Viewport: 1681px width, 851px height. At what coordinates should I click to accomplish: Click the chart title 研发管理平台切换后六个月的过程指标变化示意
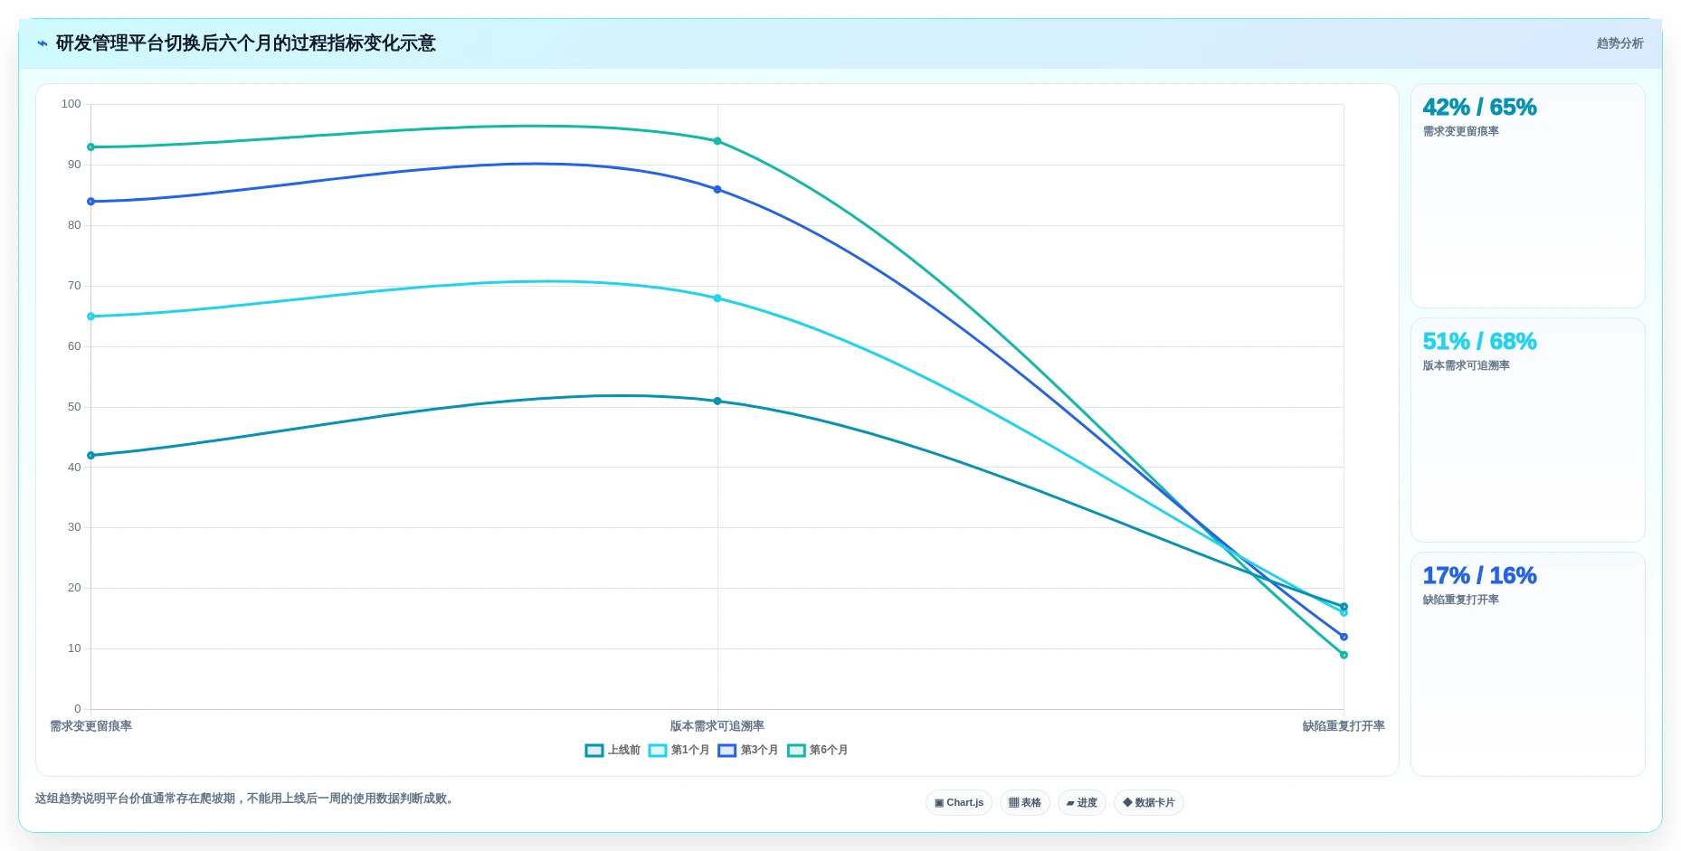(245, 43)
